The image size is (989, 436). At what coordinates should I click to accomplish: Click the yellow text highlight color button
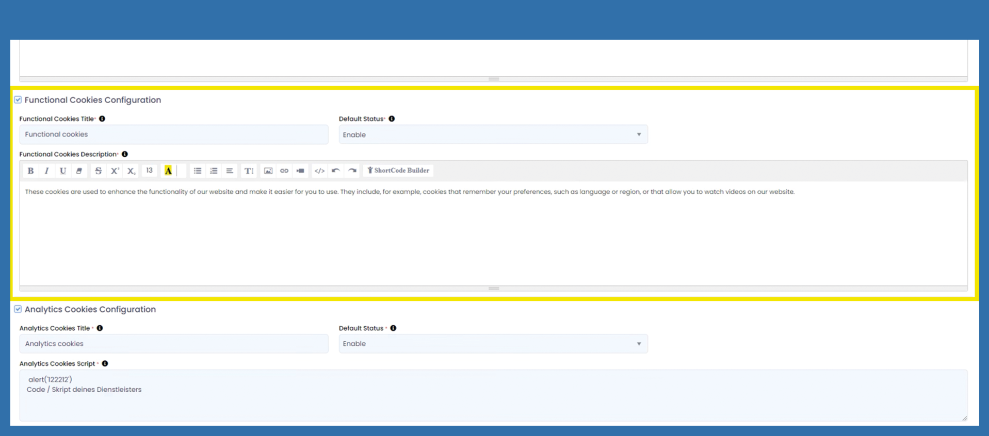point(168,171)
